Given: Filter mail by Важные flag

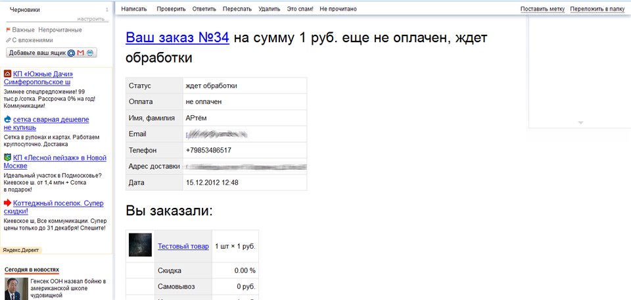Looking at the screenshot, I should click(x=24, y=30).
